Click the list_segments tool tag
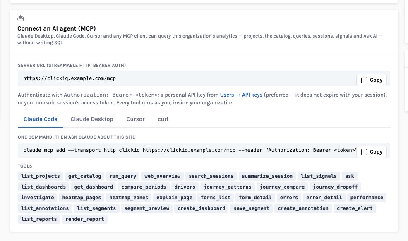 [96, 208]
